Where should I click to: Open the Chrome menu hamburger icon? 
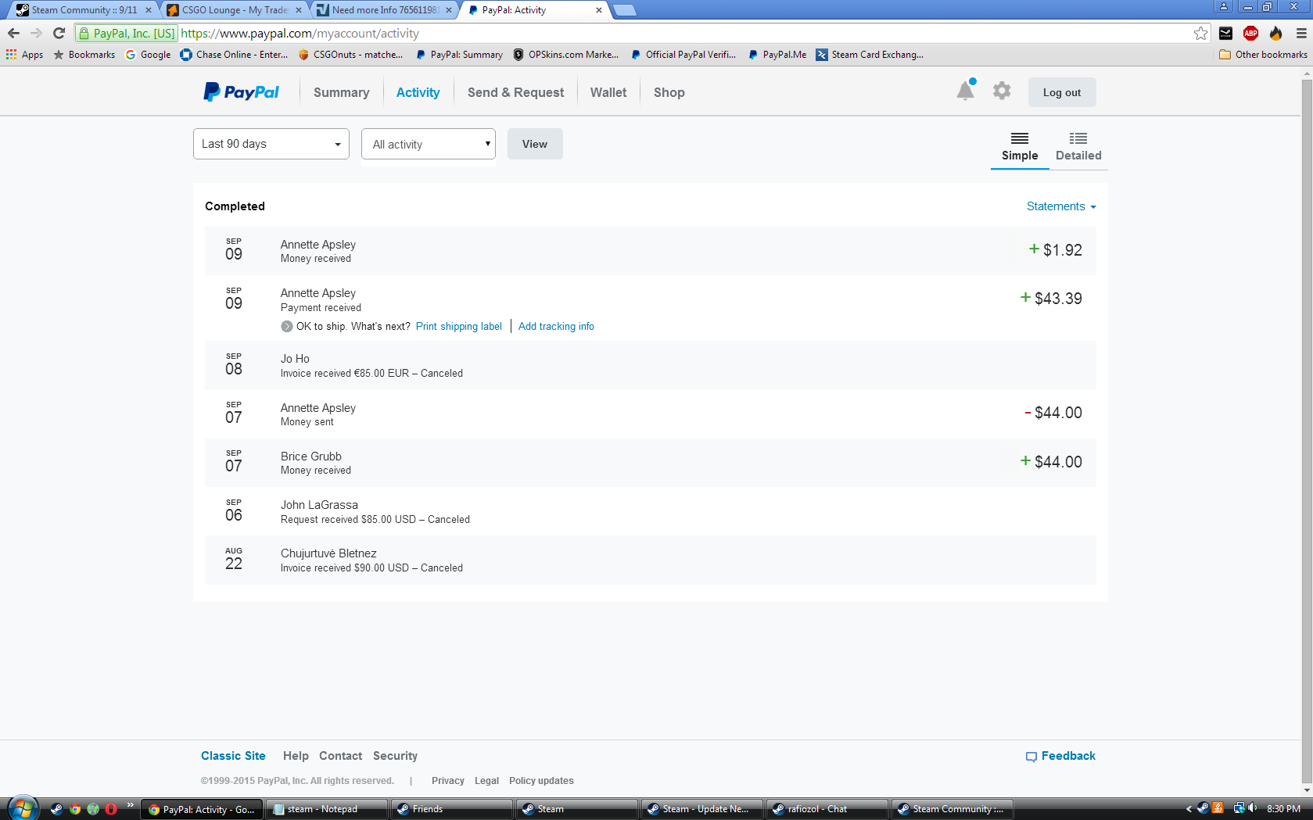1301,33
